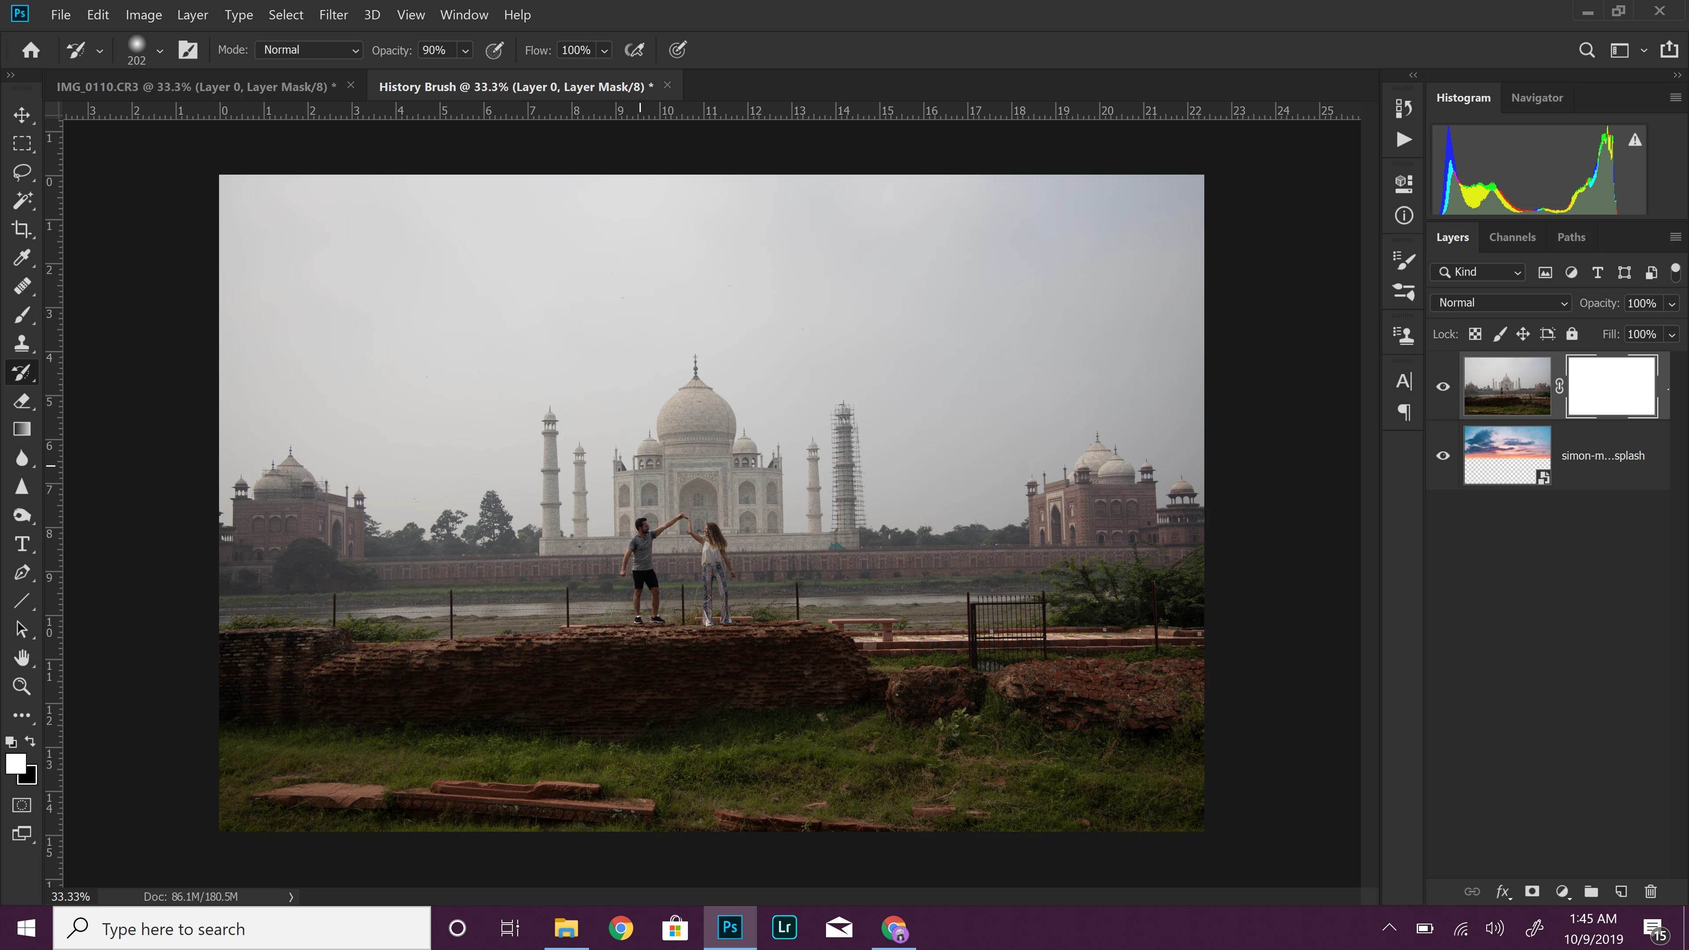The height and width of the screenshot is (950, 1689).
Task: Click delete layer trash icon
Action: pos(1651,891)
